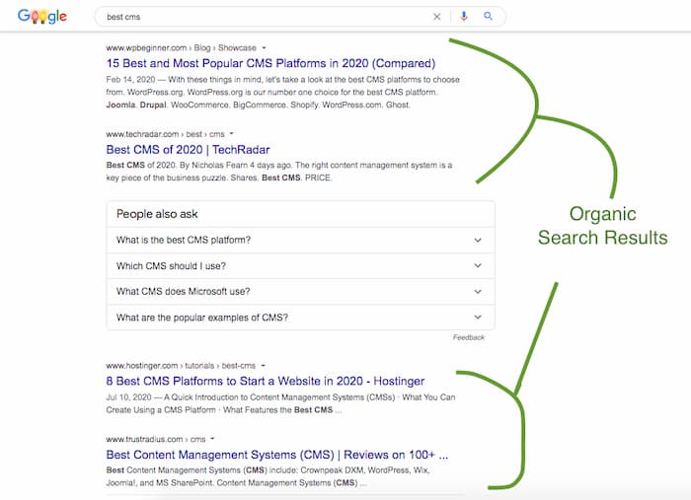The image size is (691, 500).
Task: Open the techradar.com result options arrow
Action: (x=231, y=134)
